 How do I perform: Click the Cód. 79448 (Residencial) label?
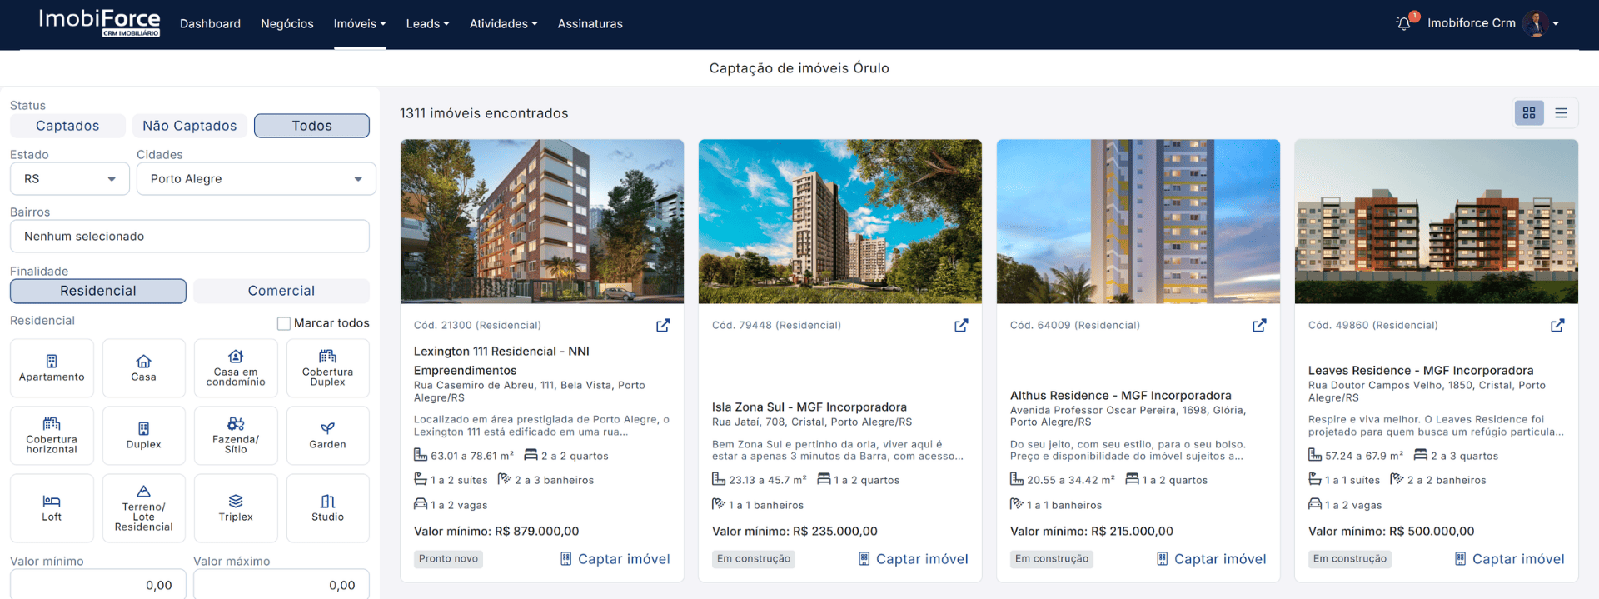[776, 326]
